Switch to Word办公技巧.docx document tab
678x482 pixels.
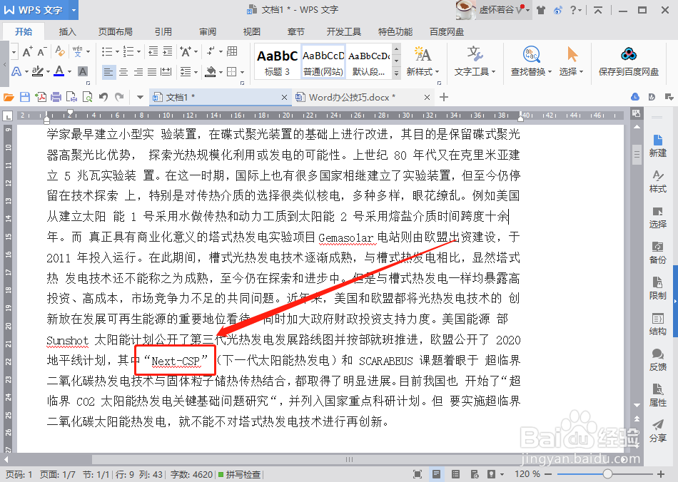tap(351, 97)
